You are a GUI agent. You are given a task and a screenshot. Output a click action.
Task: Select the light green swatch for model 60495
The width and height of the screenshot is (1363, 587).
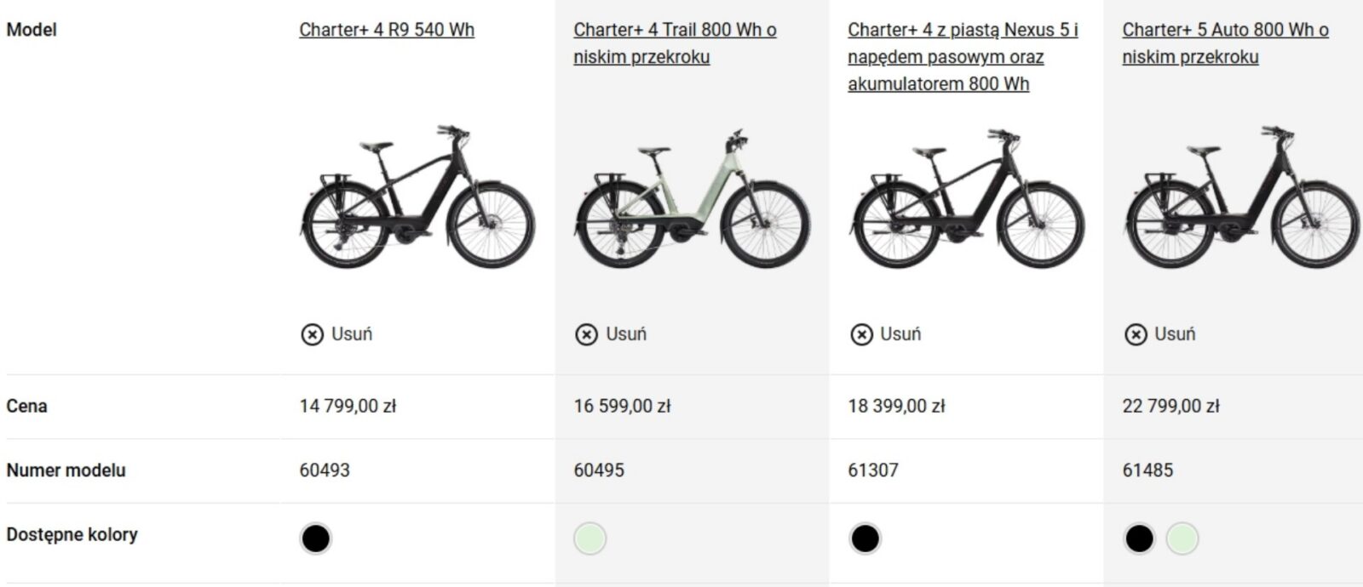[589, 539]
